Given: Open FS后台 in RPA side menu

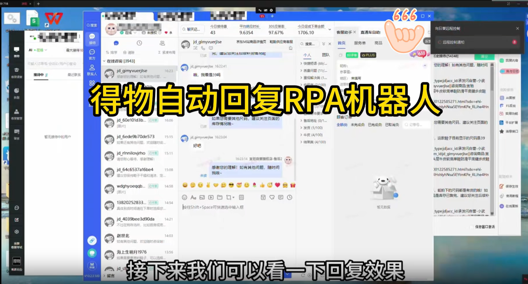Looking at the screenshot, I should (508, 106).
